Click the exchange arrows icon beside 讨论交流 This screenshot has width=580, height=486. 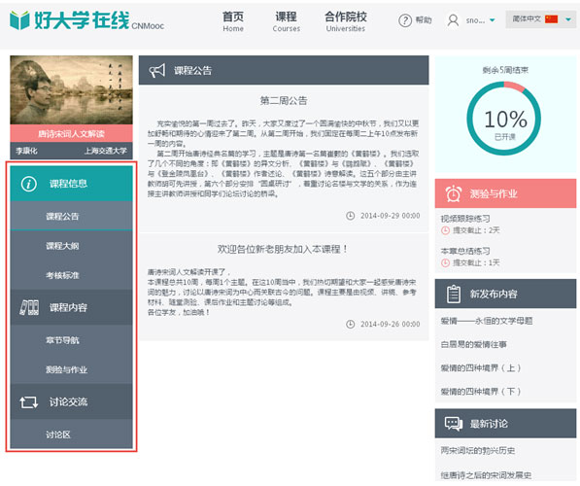29,402
